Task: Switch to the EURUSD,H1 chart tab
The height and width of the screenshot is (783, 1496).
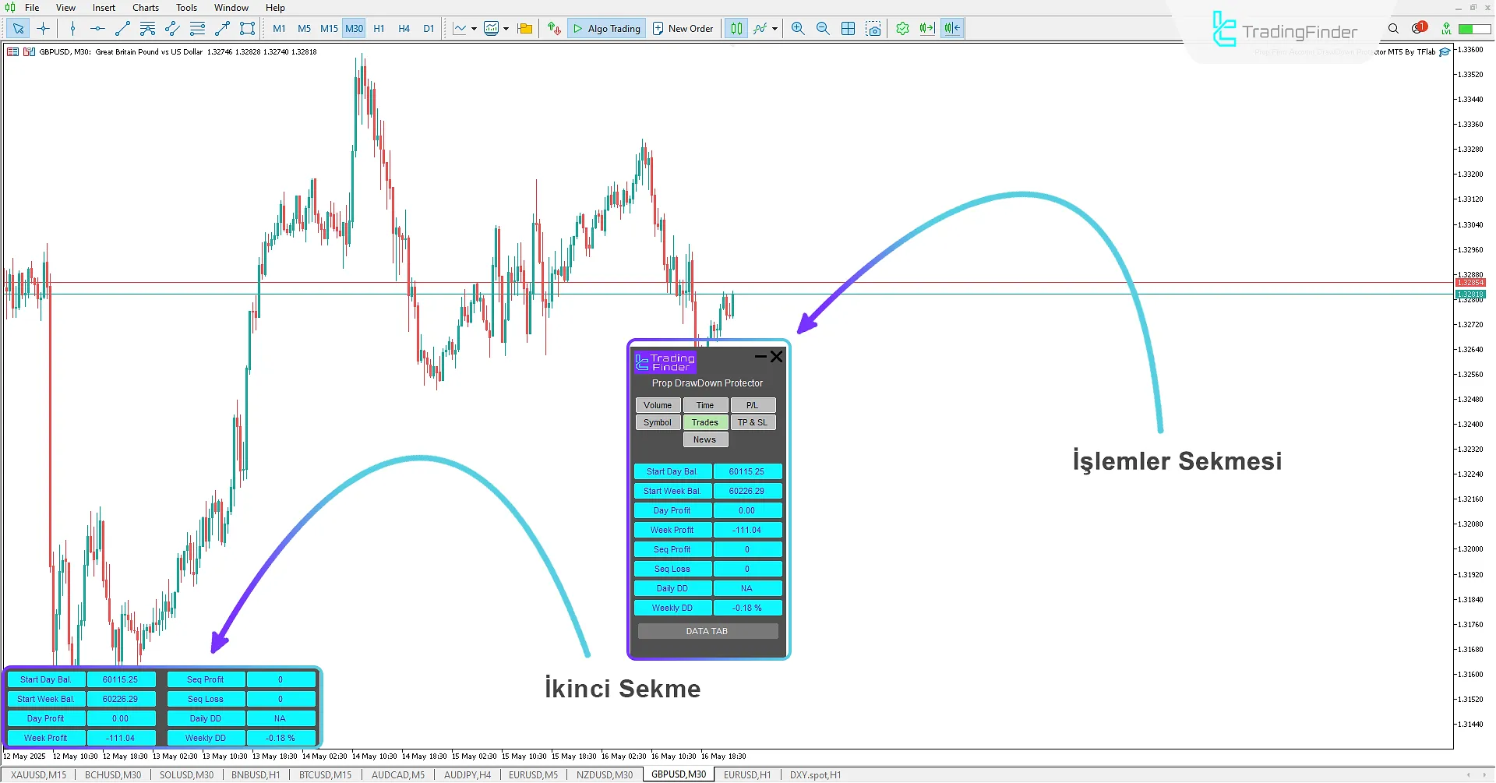Action: pos(746,775)
